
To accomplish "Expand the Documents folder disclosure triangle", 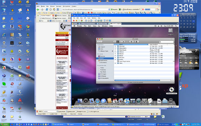I will coord(115,48).
